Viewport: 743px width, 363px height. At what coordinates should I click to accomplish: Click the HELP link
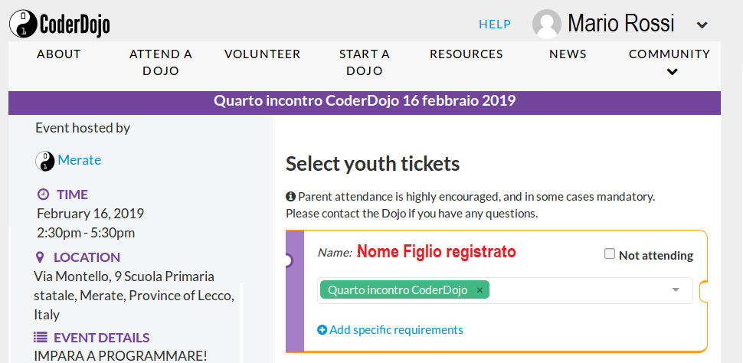pos(495,25)
